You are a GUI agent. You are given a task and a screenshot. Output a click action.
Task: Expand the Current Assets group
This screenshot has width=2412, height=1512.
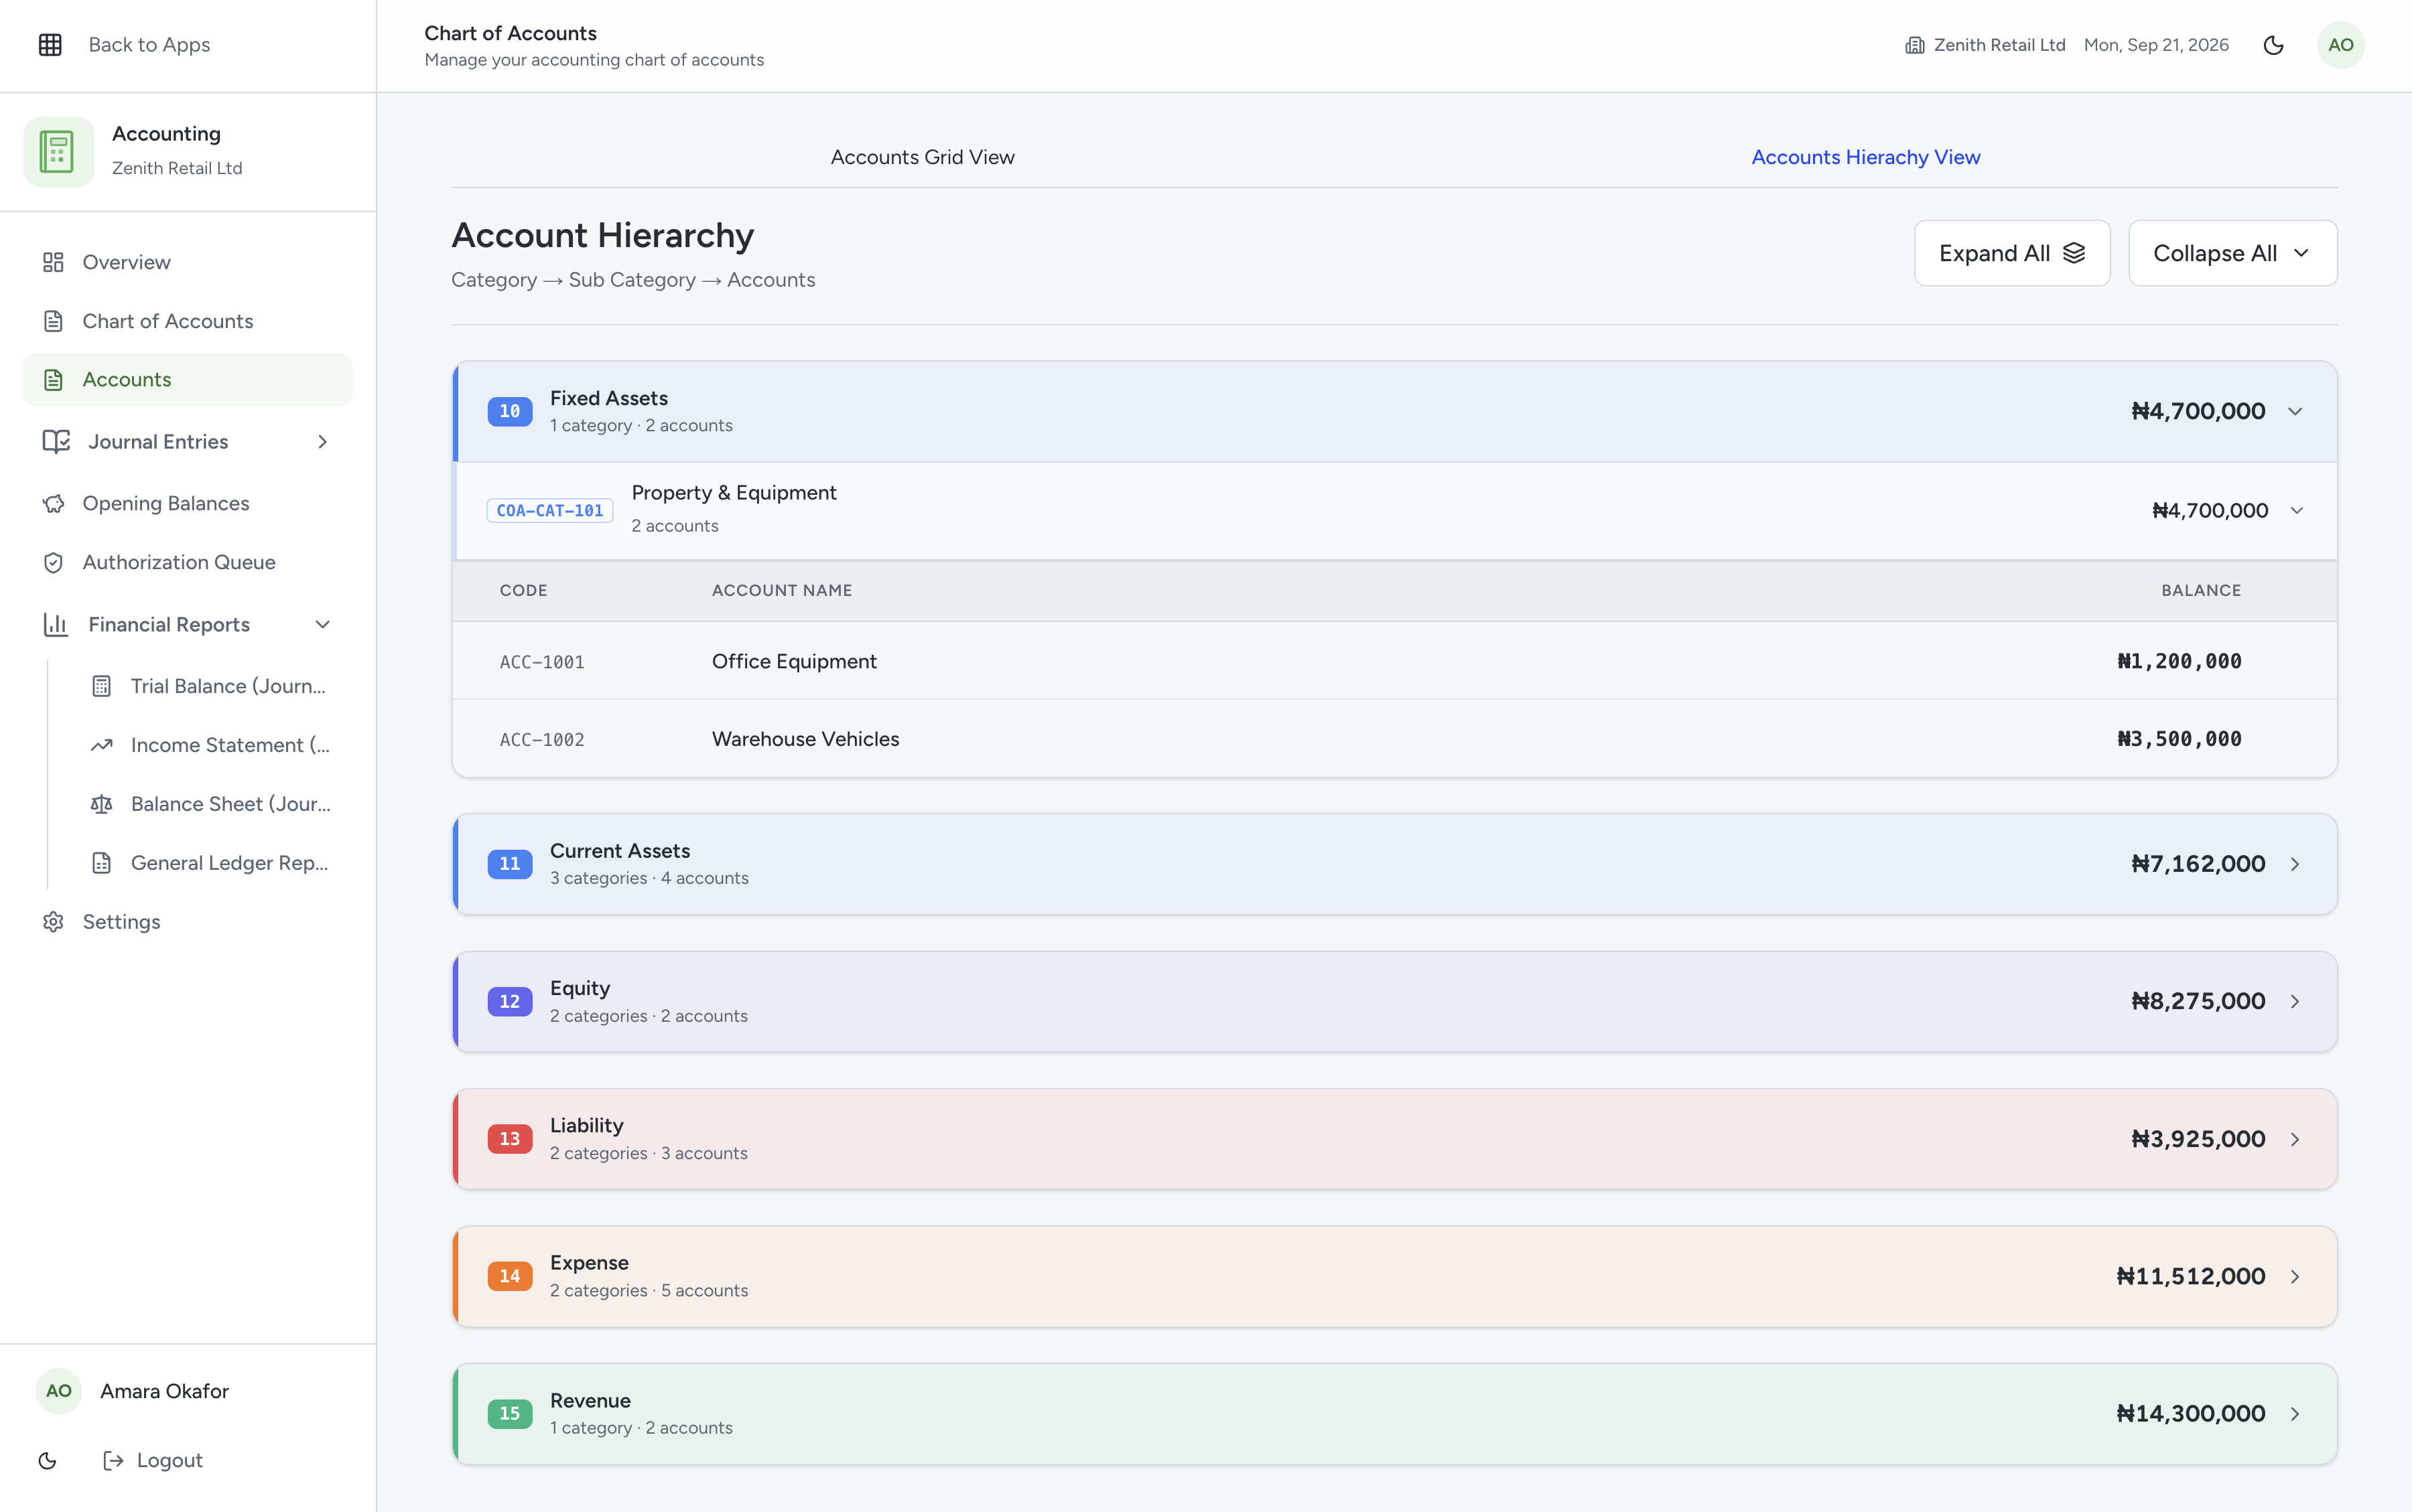(x=1394, y=864)
